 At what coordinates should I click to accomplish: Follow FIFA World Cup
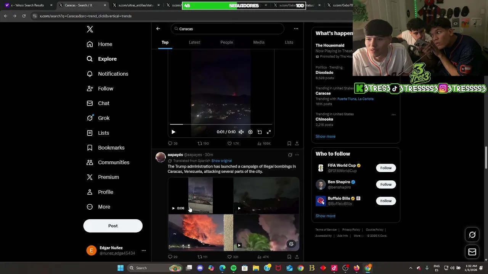pyautogui.click(x=386, y=168)
